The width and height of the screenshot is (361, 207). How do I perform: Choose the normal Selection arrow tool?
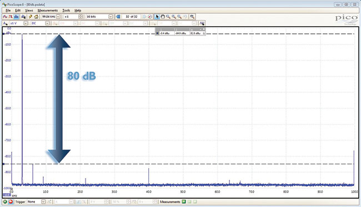point(157,17)
